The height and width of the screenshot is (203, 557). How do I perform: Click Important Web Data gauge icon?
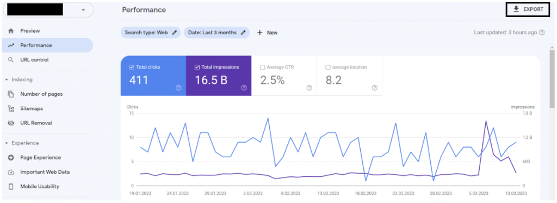(x=11, y=172)
